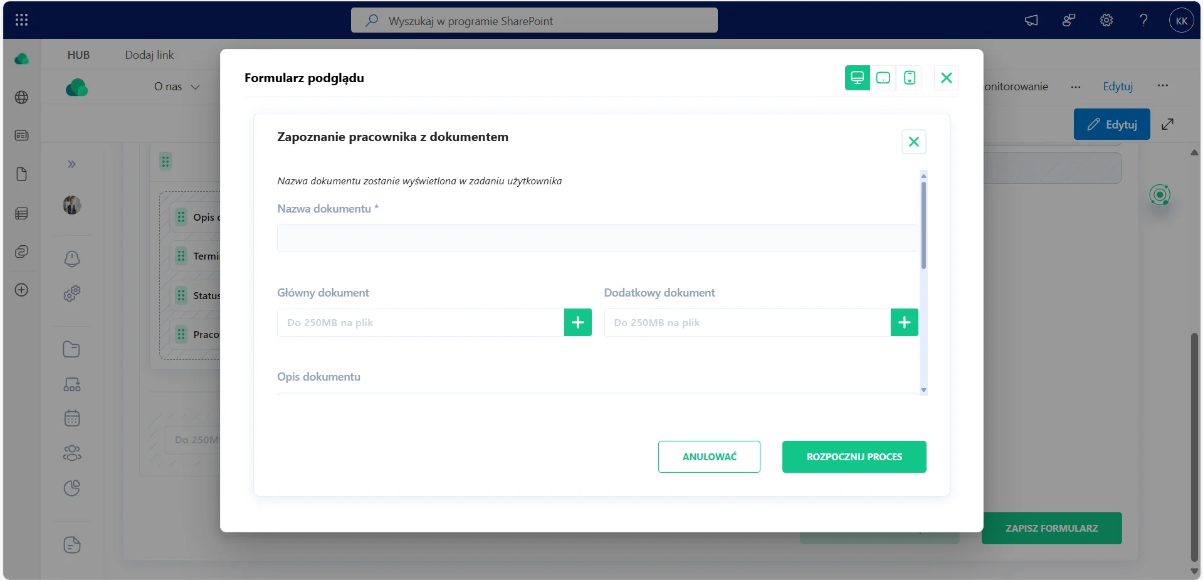Click the ROZPOCZNIJ PROCES button
The image size is (1203, 580).
pos(854,456)
